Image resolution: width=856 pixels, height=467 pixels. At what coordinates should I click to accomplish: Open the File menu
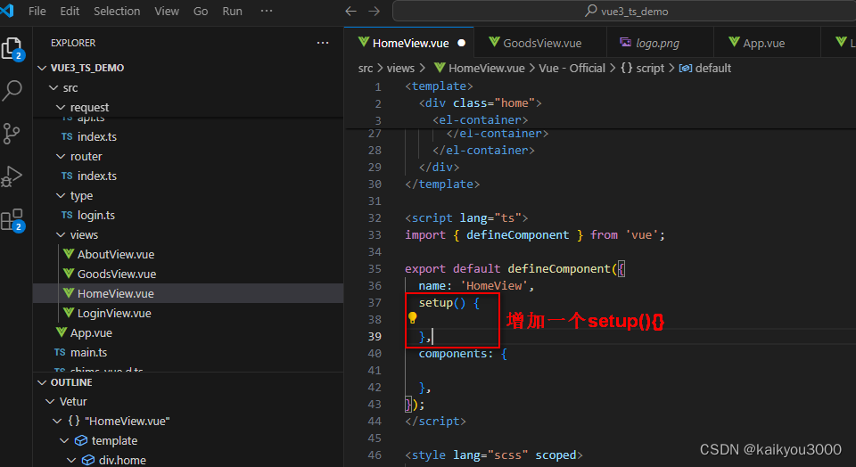pyautogui.click(x=37, y=11)
